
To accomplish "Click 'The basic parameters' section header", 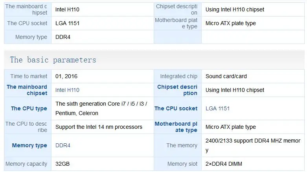I will point(53,60).
